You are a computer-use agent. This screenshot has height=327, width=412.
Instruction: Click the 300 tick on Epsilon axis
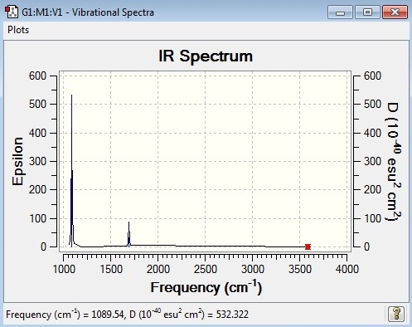(x=37, y=161)
